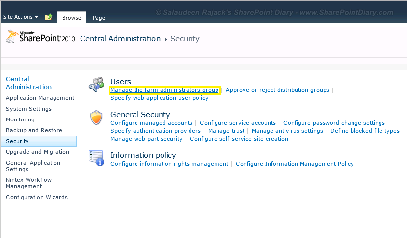
Task: Click Specify web application user policy
Action: coord(160,98)
